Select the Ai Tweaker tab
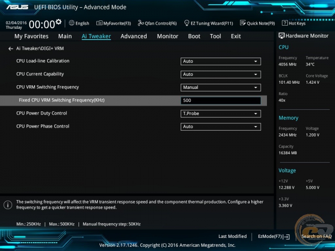 [x=96, y=36]
